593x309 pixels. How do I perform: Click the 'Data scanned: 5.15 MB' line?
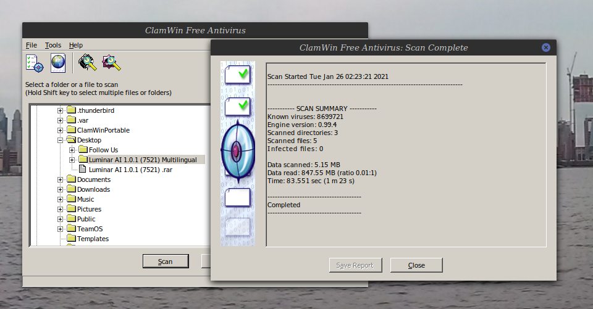[x=304, y=165]
